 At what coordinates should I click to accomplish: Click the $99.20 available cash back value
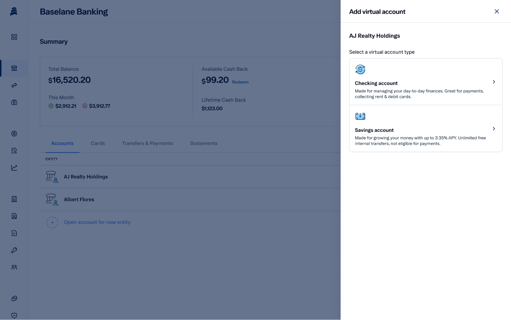point(215,80)
